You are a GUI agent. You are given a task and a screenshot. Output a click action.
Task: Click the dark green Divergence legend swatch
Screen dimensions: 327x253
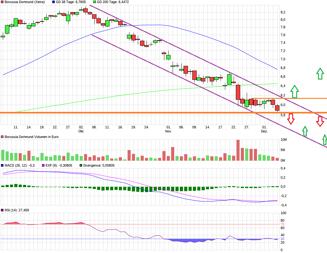[x=81, y=165]
